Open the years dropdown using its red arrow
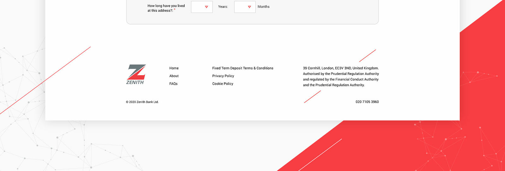This screenshot has width=505, height=171. click(206, 7)
